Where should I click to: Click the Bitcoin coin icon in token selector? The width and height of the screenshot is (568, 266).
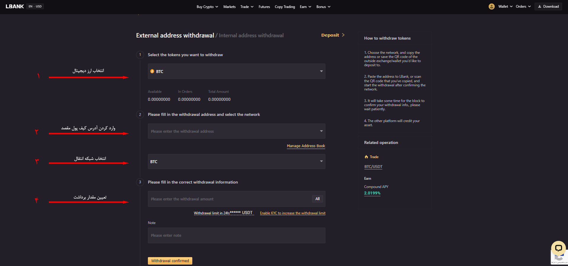pyautogui.click(x=152, y=71)
